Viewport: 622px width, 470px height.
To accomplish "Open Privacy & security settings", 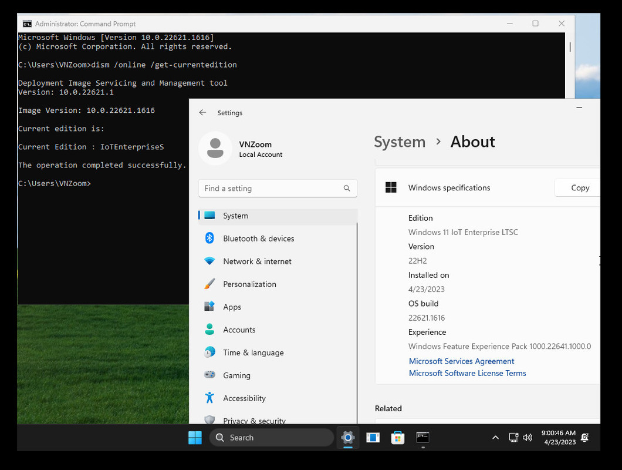I will (278, 419).
